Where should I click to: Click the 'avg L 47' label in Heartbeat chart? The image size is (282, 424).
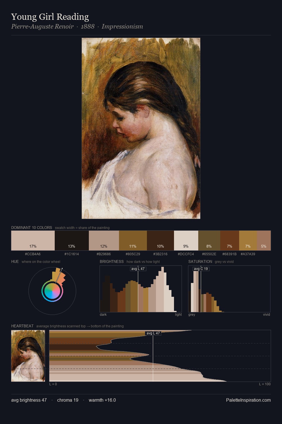pyautogui.click(x=153, y=333)
